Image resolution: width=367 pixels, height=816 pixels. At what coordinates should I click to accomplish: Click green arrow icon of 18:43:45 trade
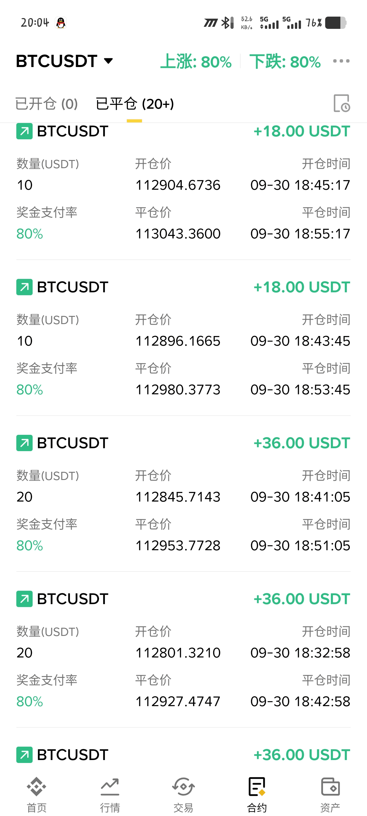(x=24, y=287)
